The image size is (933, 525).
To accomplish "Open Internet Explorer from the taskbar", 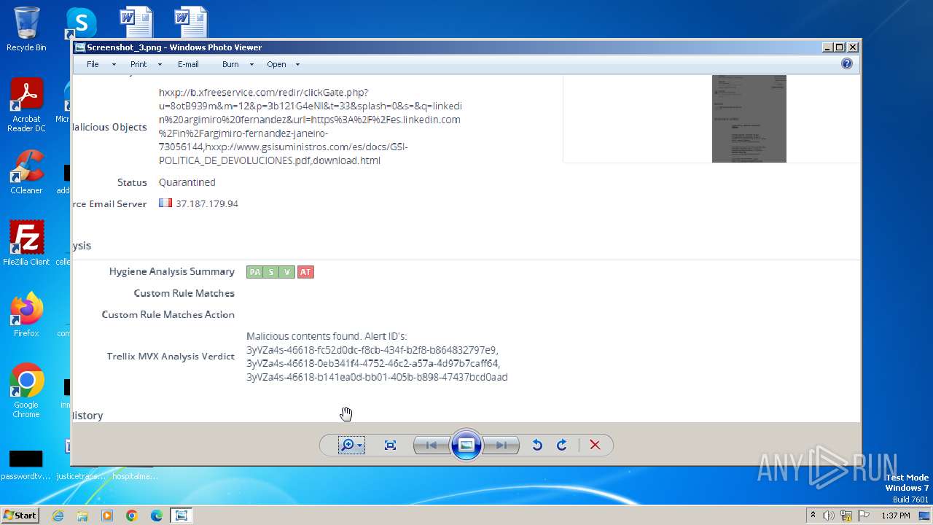I will point(58,516).
